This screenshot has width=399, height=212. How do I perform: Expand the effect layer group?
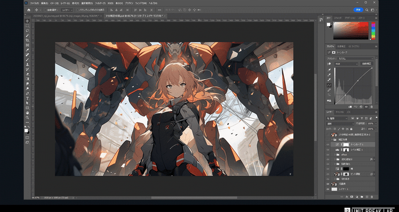(335, 155)
